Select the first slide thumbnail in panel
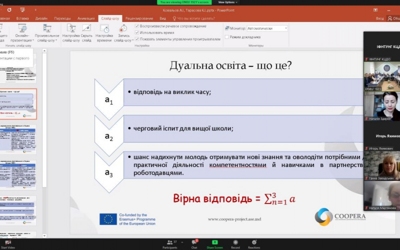Viewport: 400px width, 250px height. [x=18, y=68]
